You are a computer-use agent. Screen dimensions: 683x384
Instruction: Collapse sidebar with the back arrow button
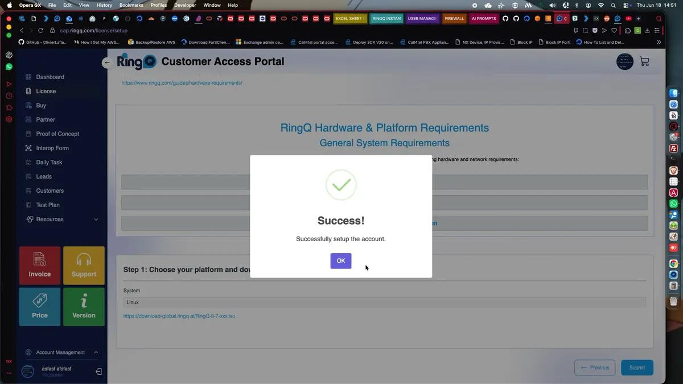107,63
